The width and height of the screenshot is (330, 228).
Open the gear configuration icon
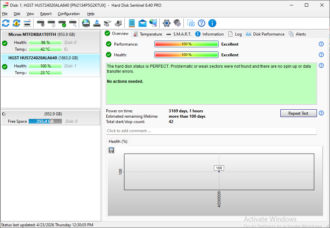[166, 23]
